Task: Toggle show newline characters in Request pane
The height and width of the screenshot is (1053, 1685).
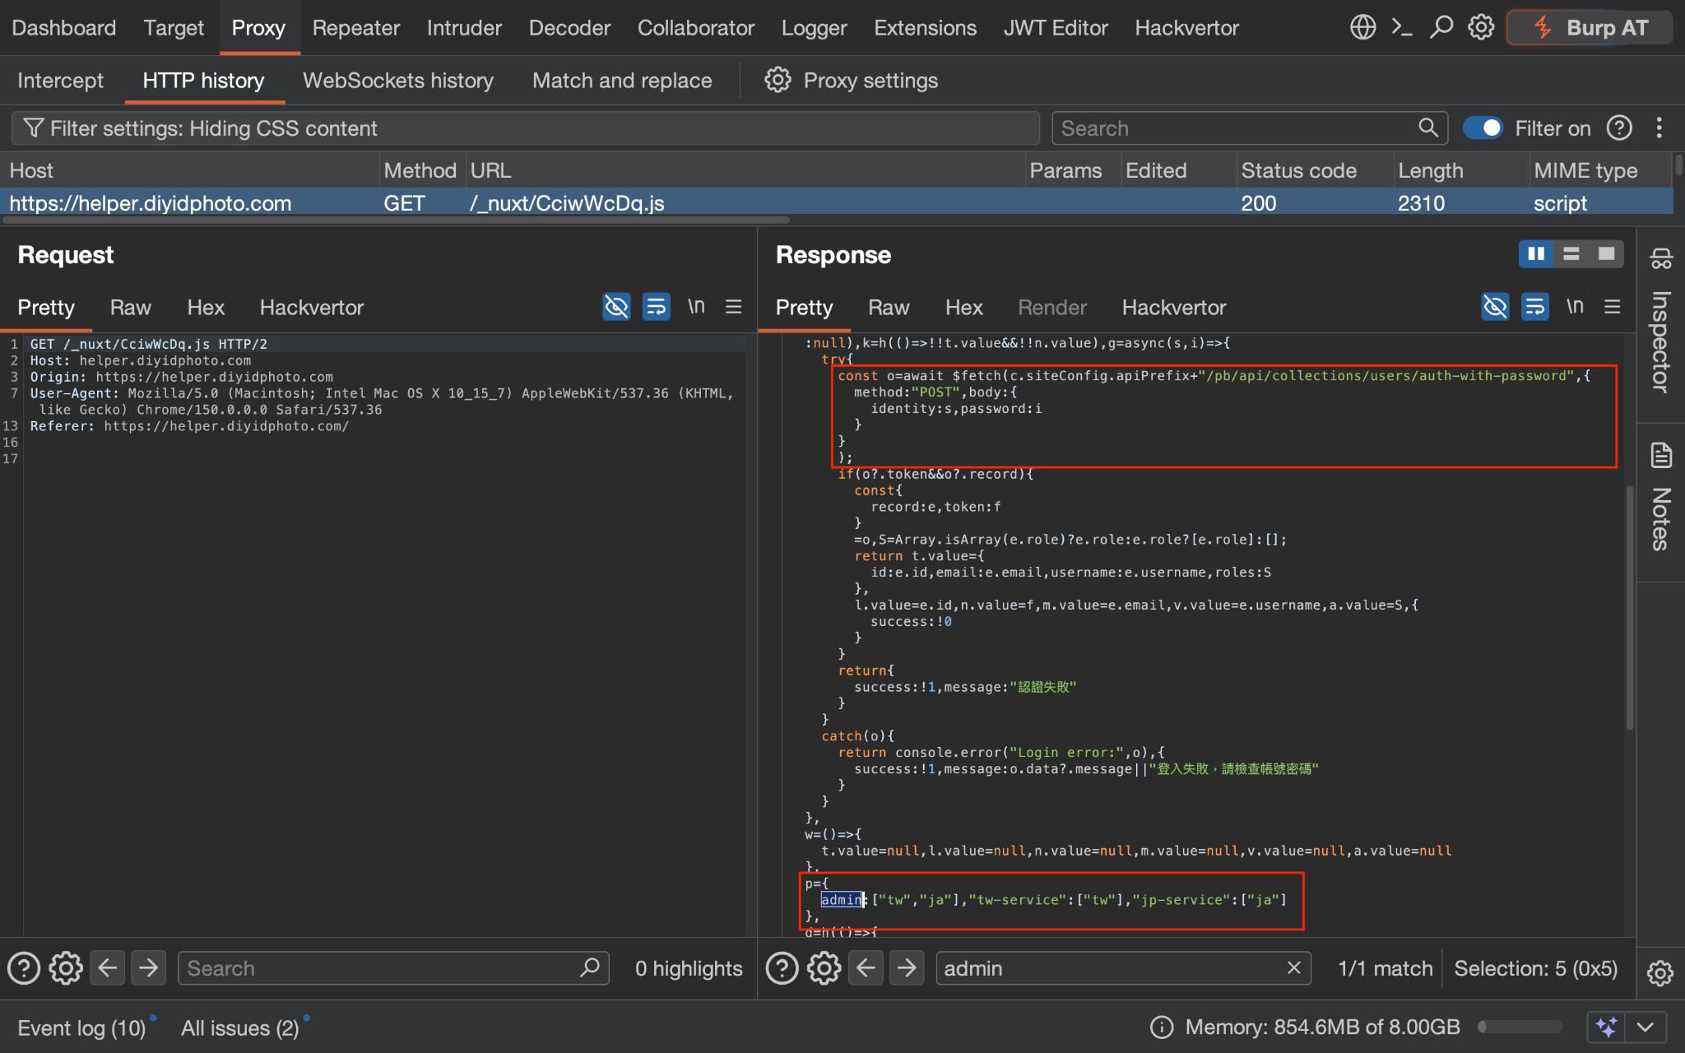Action: click(696, 307)
